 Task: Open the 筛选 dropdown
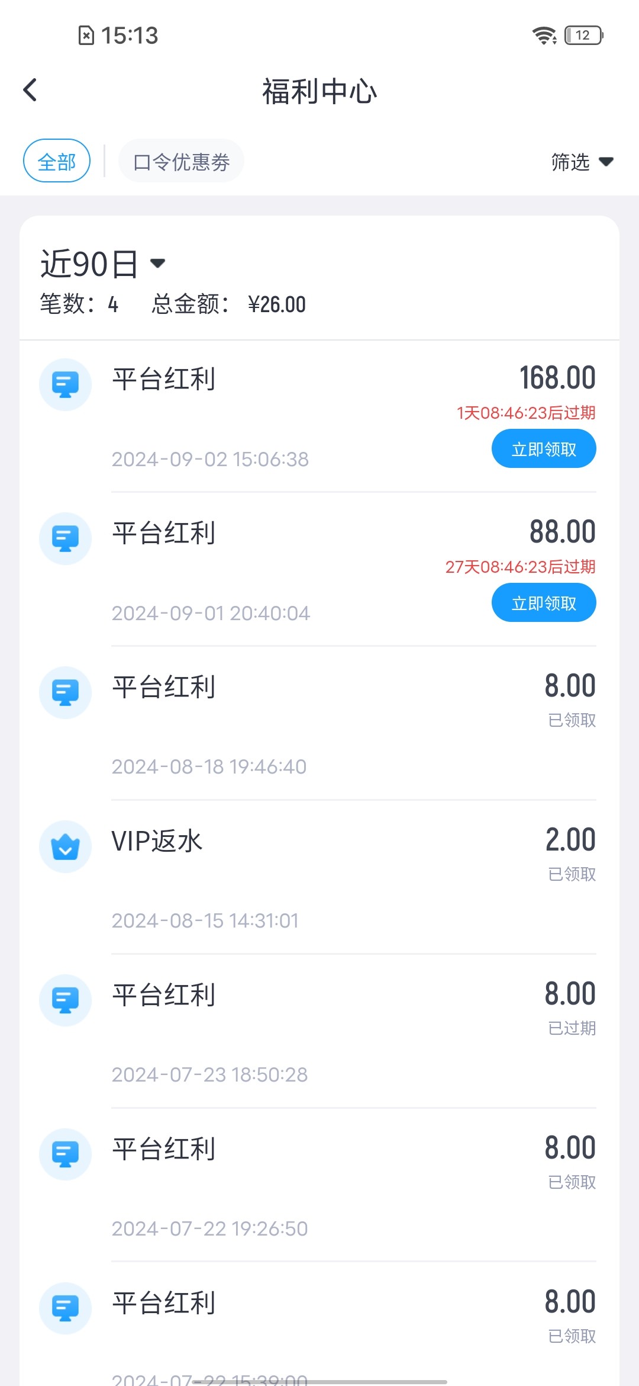pyautogui.click(x=570, y=162)
